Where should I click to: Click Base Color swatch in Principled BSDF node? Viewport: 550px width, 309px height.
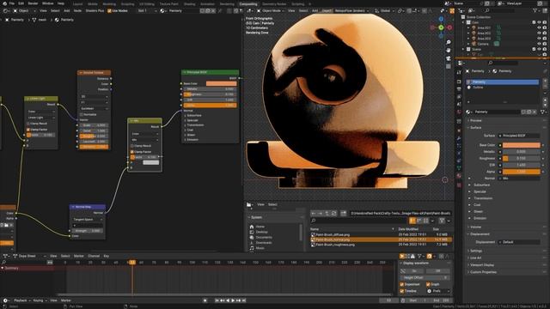222,84
